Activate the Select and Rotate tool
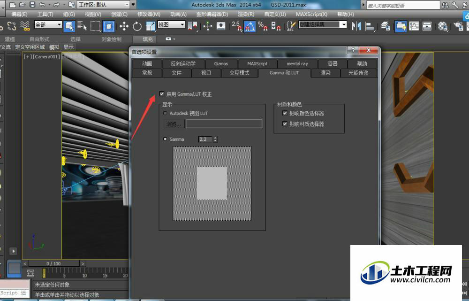469x301 pixels. tap(137, 26)
